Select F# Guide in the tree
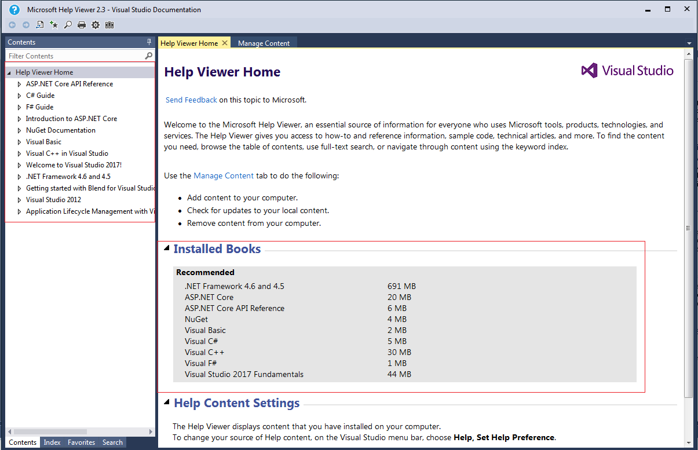Screen dimensions: 698x450 39,107
